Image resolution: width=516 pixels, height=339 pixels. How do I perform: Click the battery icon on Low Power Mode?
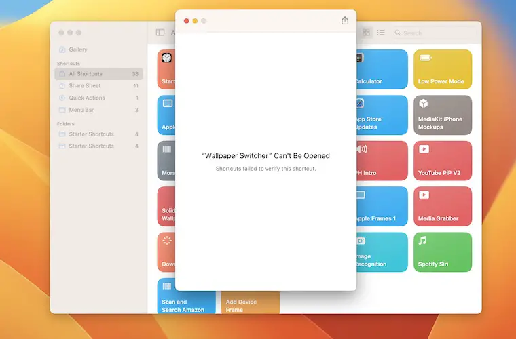click(x=425, y=58)
